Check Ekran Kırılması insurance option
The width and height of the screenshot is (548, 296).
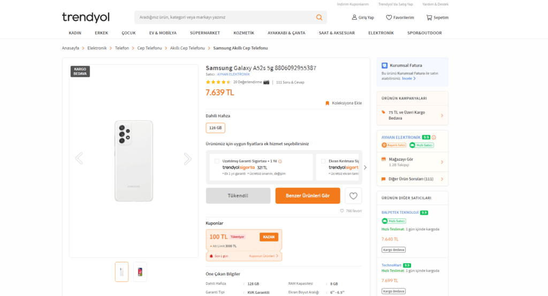click(323, 161)
